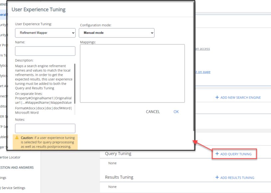Click the dialog's right-side vertical scrollbar

coord(193,67)
